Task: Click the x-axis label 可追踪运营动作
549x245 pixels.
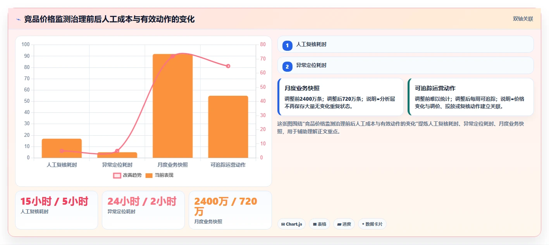Action: 228,165
